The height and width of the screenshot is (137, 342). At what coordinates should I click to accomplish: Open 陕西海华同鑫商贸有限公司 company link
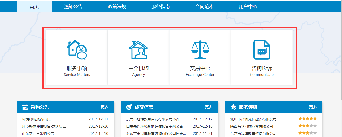point(252,126)
